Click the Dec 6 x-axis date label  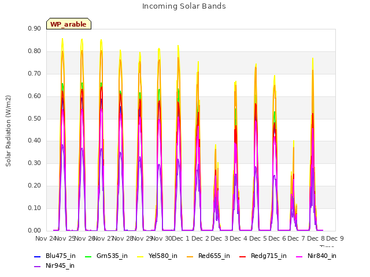point(277,238)
